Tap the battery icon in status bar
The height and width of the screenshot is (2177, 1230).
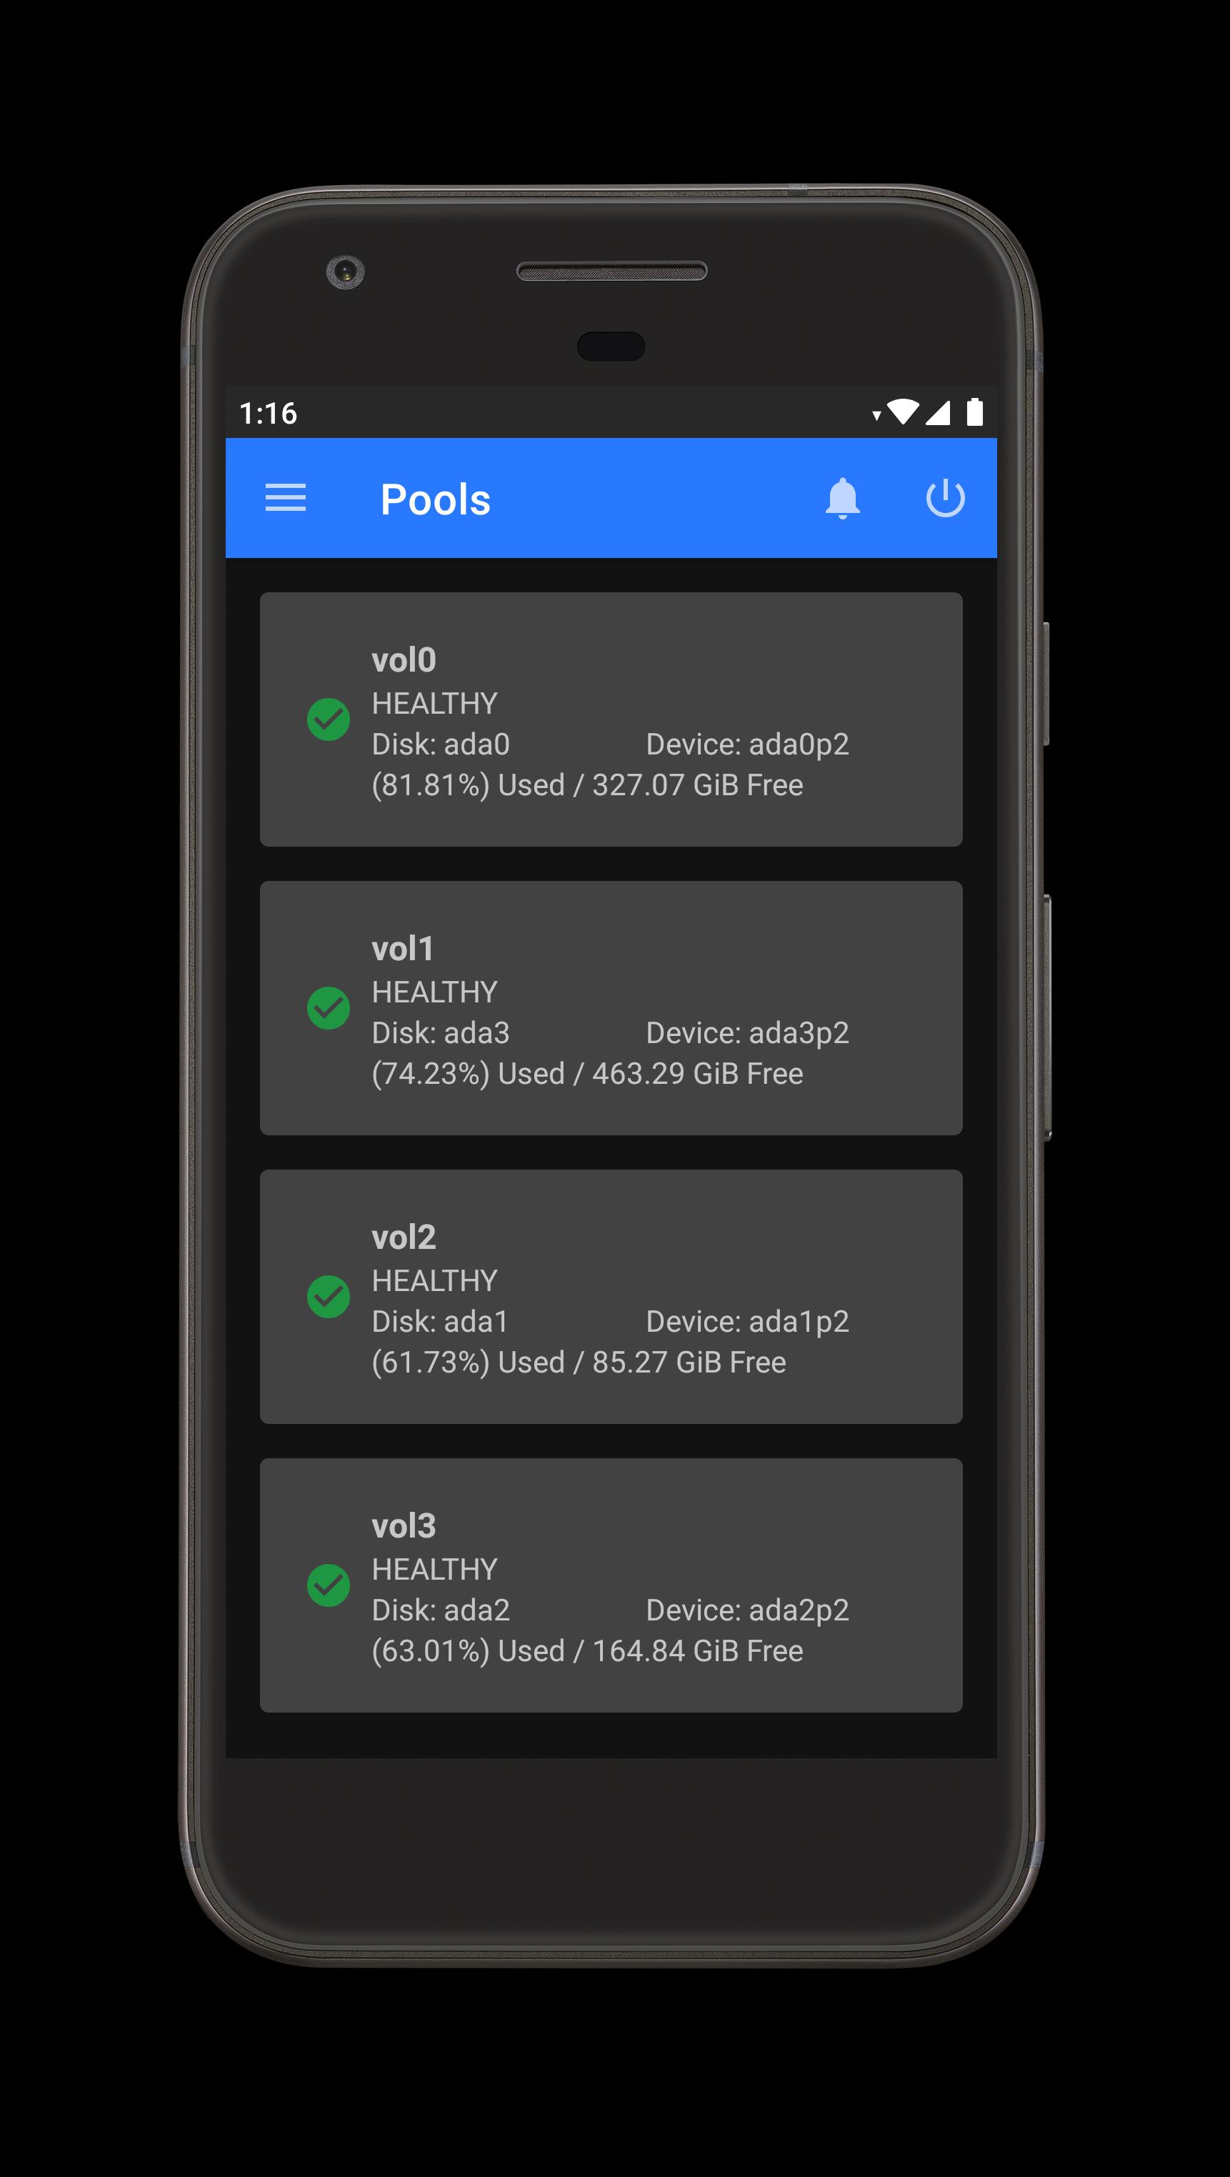(975, 412)
